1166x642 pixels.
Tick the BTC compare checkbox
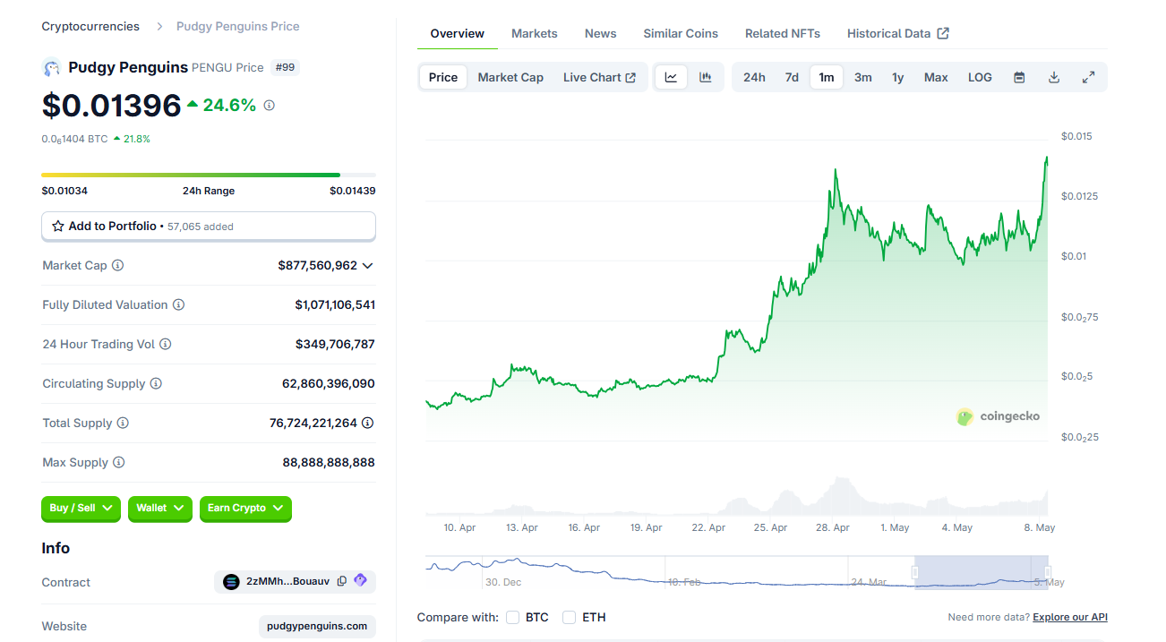click(x=513, y=617)
